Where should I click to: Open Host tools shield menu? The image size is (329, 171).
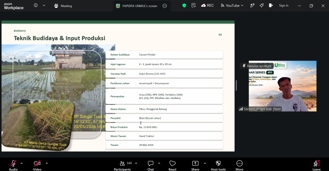[218, 165]
